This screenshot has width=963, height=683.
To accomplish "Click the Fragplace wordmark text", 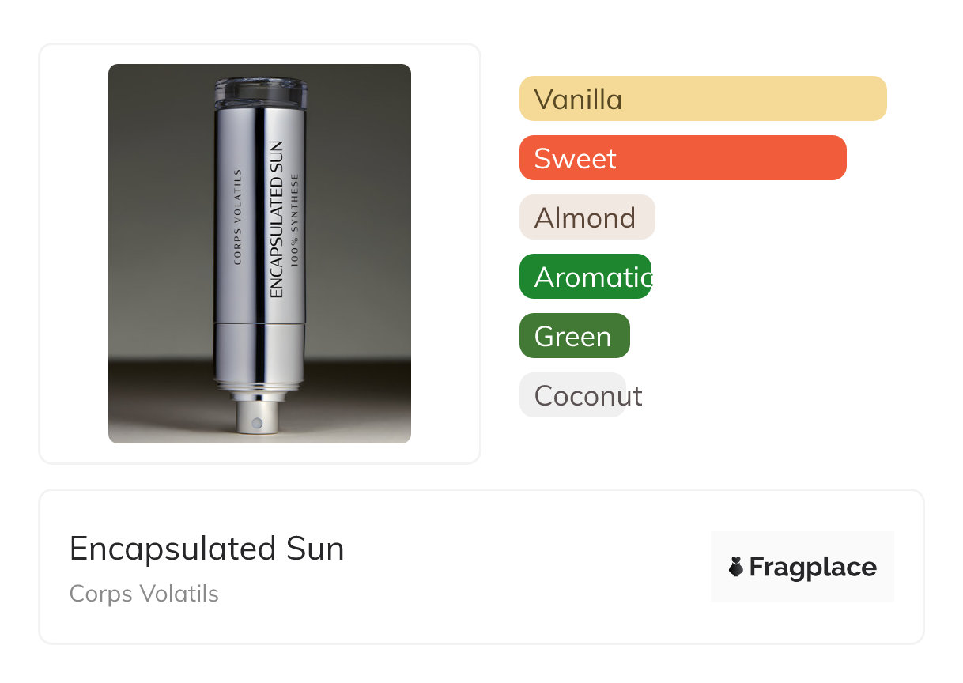I will tap(813, 567).
